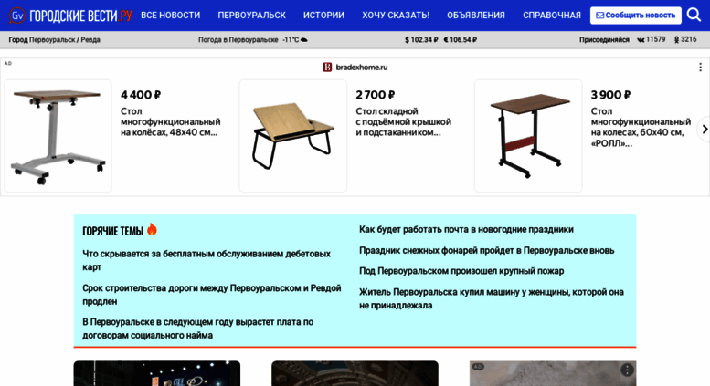Click the Городские Вести logo
710x386 pixels.
tap(70, 16)
